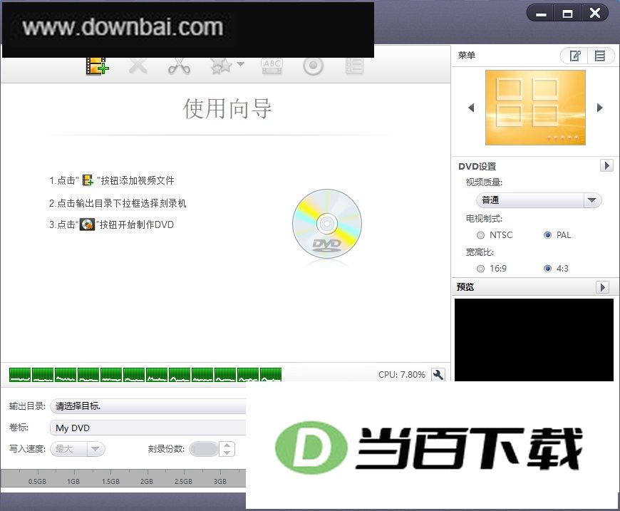Open the 写入速度 dropdown
Viewport: 620px width, 511px height.
[78, 449]
